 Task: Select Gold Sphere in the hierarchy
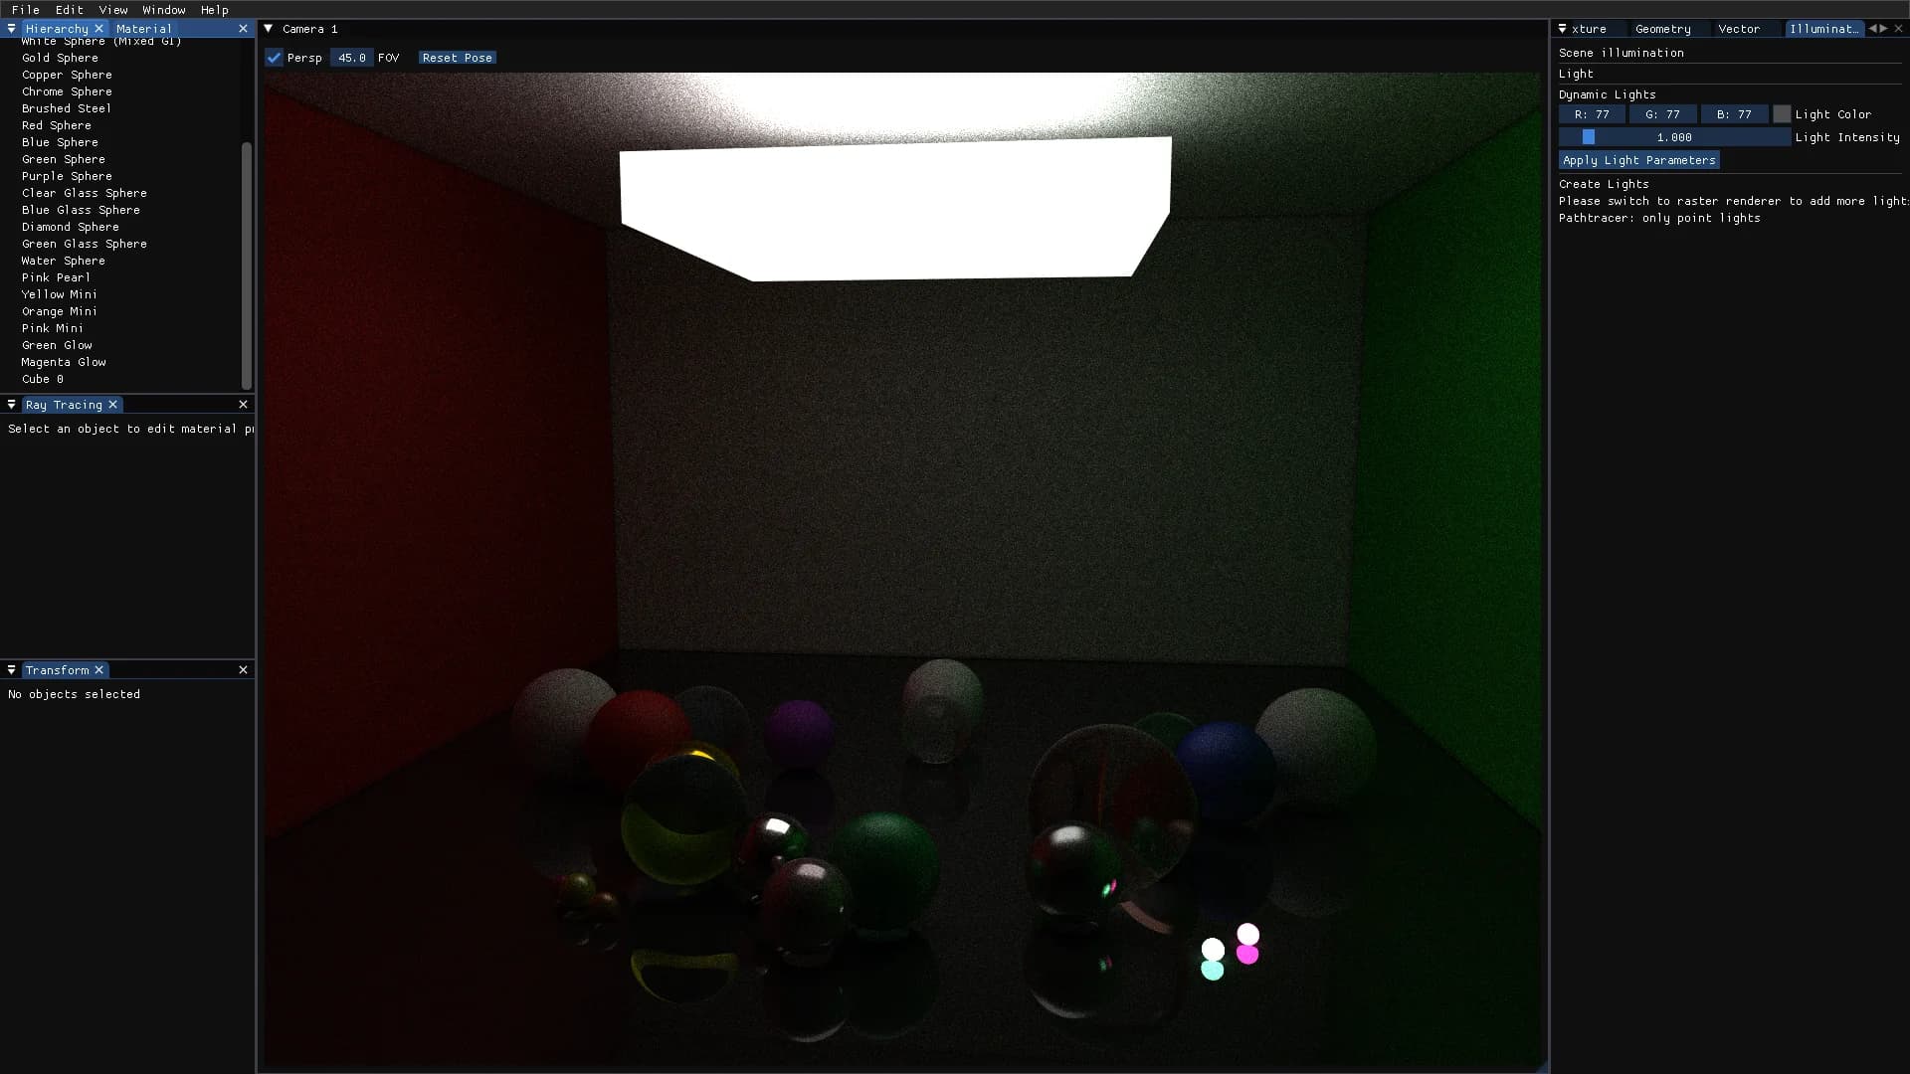[60, 58]
